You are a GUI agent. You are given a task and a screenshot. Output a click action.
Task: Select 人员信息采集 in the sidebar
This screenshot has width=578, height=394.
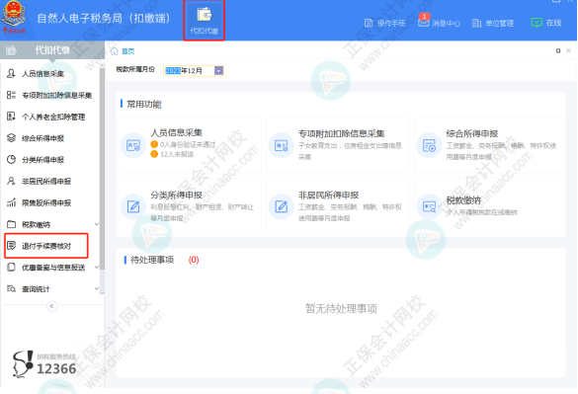pos(43,74)
